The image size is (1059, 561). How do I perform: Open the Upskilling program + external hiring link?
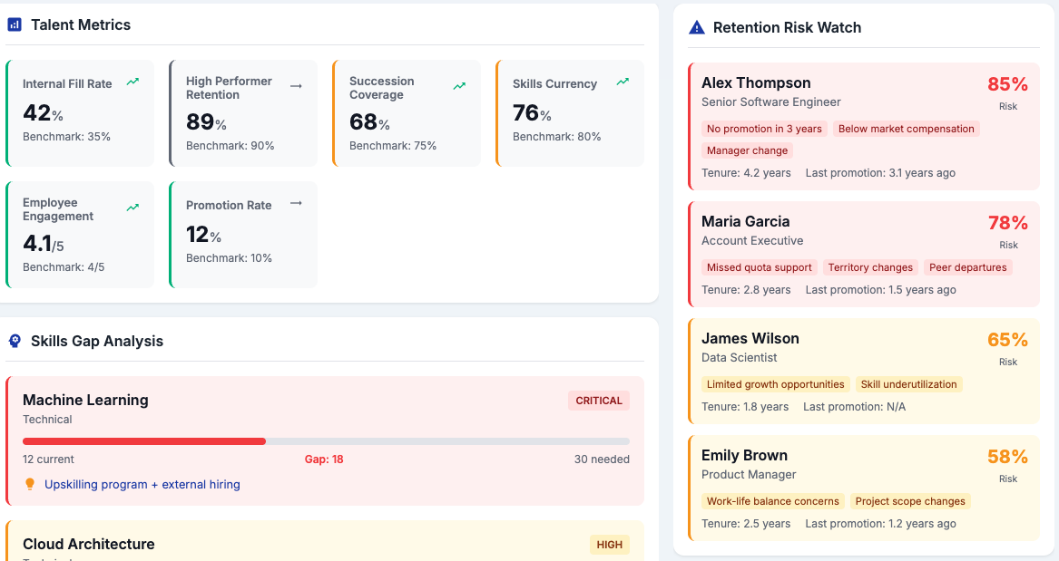tap(142, 484)
